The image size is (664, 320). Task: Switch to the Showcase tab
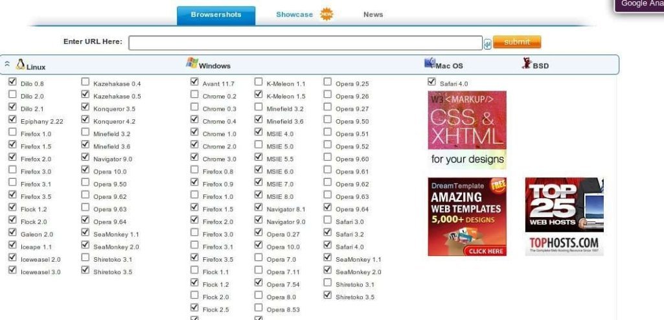coord(294,14)
